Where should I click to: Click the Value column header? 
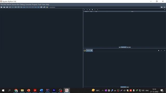tap(132, 11)
